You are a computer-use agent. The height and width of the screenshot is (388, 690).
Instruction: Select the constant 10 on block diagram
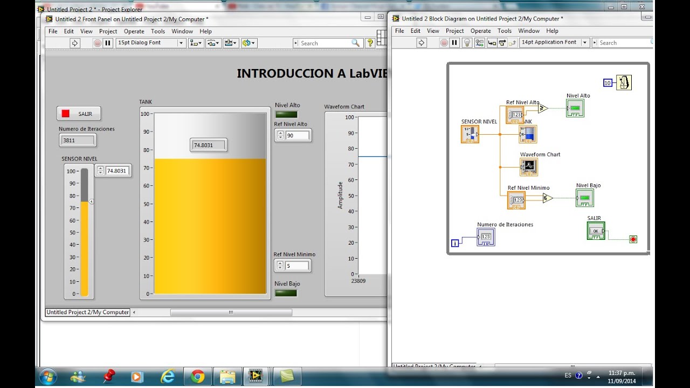pyautogui.click(x=608, y=83)
